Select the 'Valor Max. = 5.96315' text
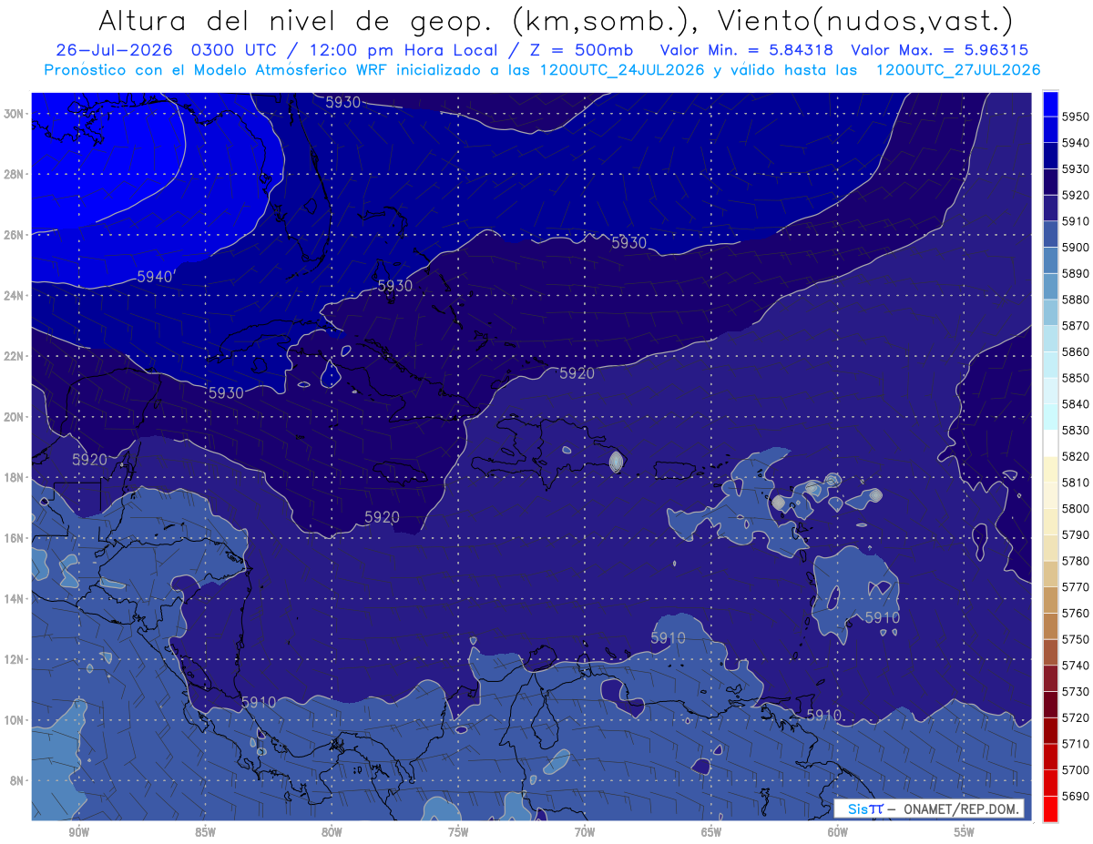Viewport: 1093px width, 844px height. coord(941,50)
